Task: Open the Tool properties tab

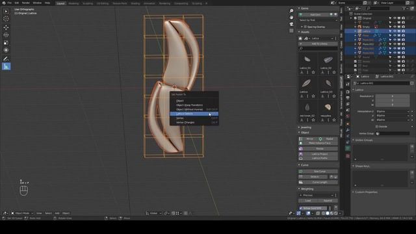Action: coord(348,84)
